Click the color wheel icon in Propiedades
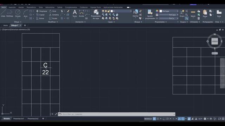225x126 pixels. click(x=157, y=11)
